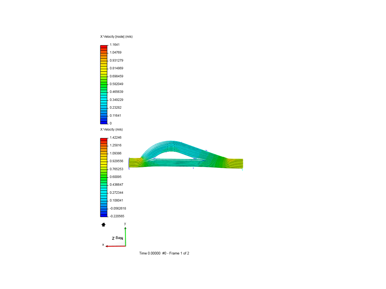
Task: Click the red swatch of upper legend
Action: coord(104,47)
